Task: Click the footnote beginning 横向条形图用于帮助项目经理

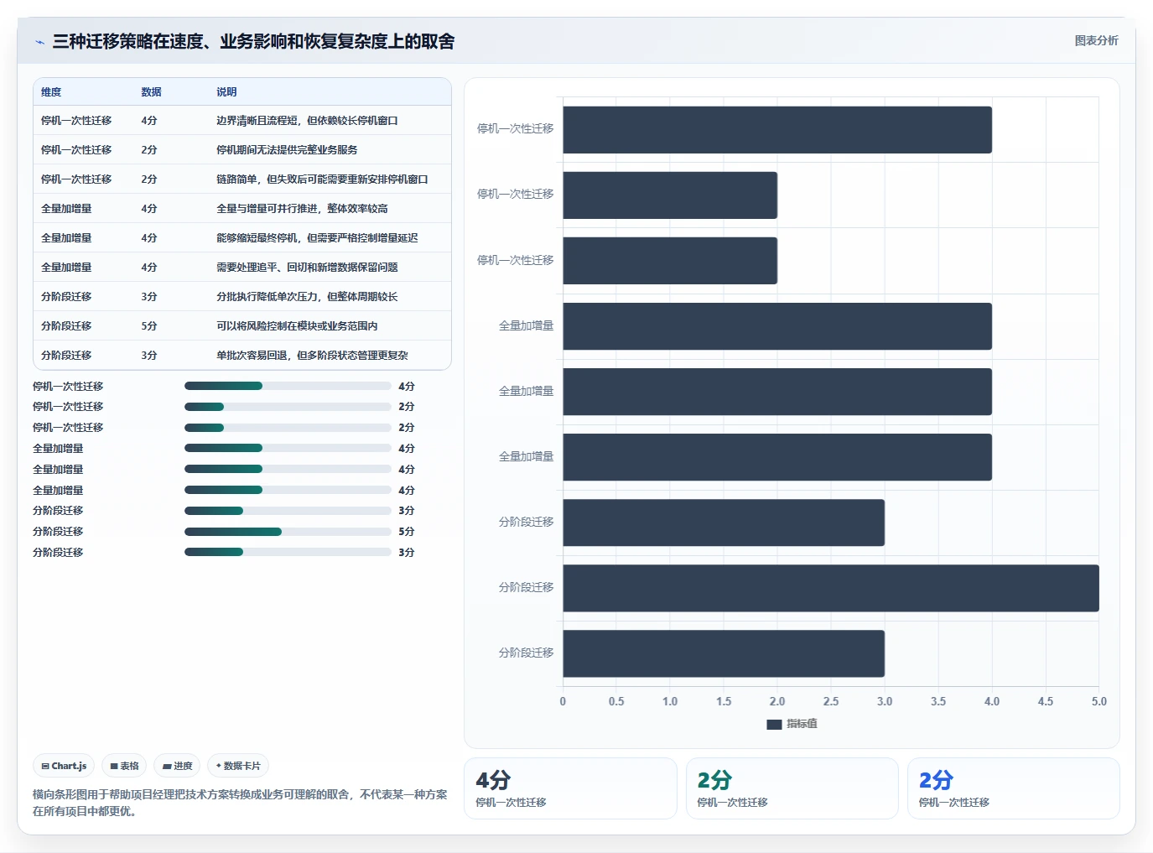Action: (240, 803)
